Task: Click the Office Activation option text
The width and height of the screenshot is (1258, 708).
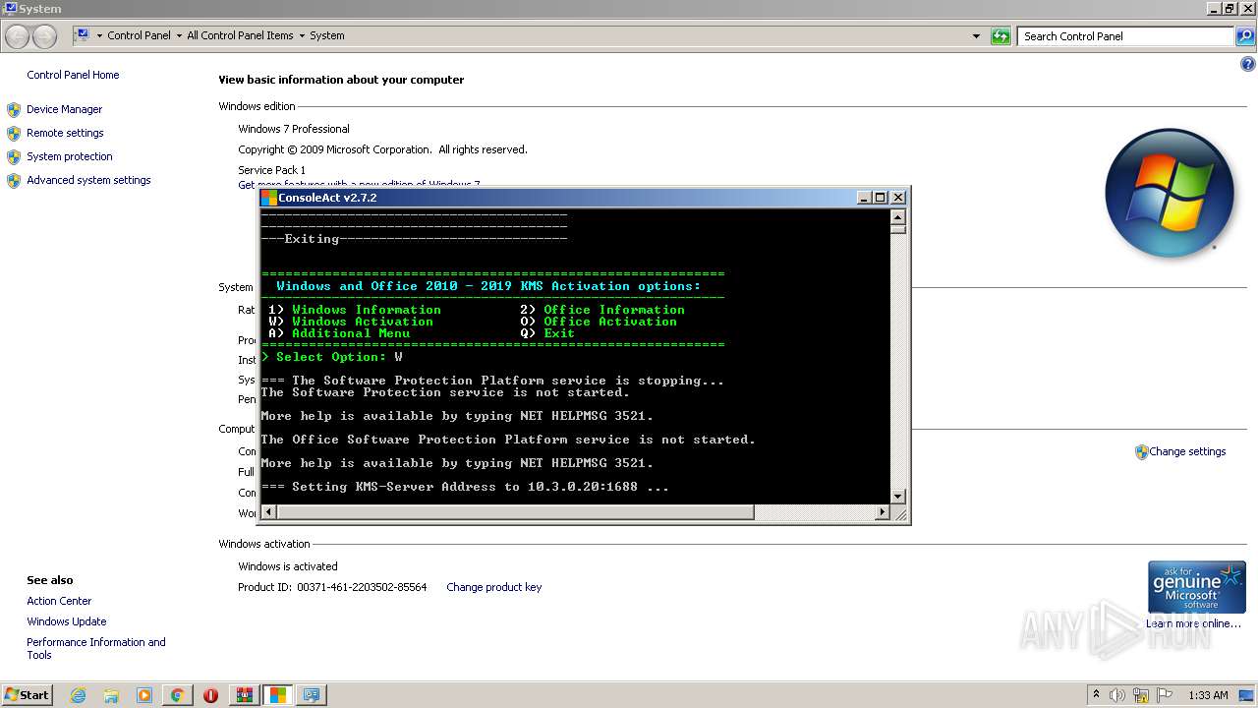Action: click(x=610, y=322)
